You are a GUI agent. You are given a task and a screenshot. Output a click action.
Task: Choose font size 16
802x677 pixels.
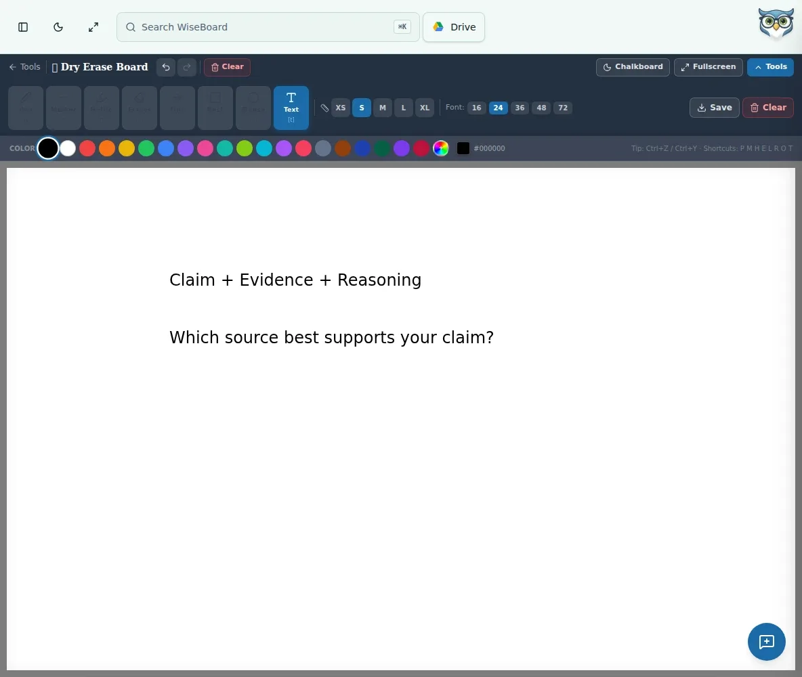(477, 108)
